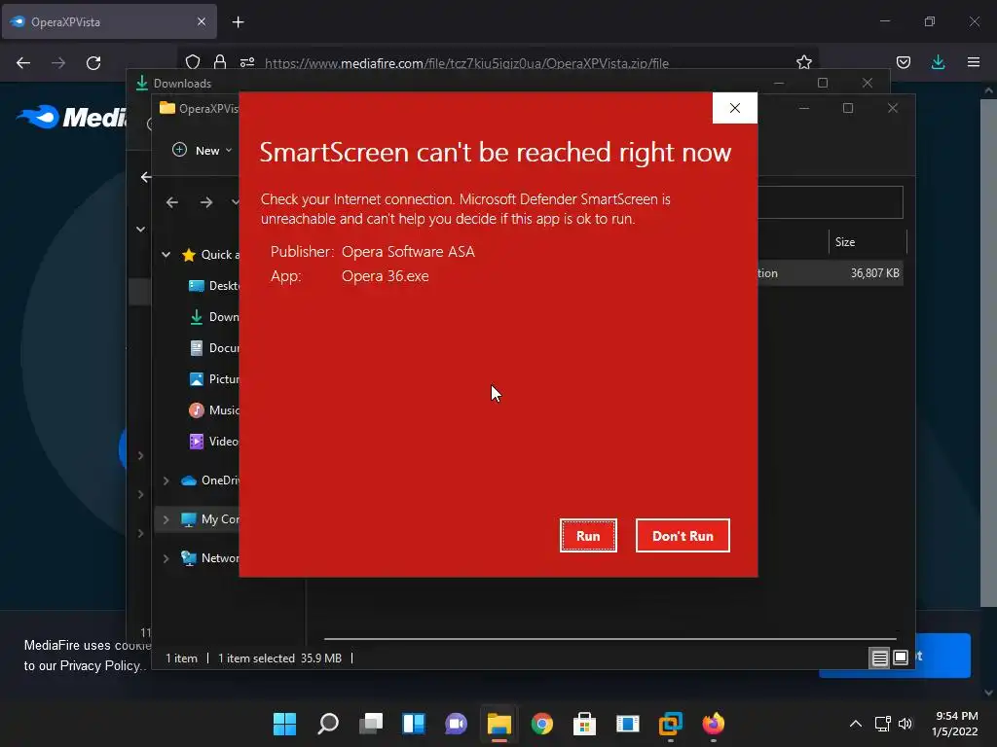The width and height of the screenshot is (997, 747).
Task: View site security padlock info
Action: pyautogui.click(x=220, y=62)
